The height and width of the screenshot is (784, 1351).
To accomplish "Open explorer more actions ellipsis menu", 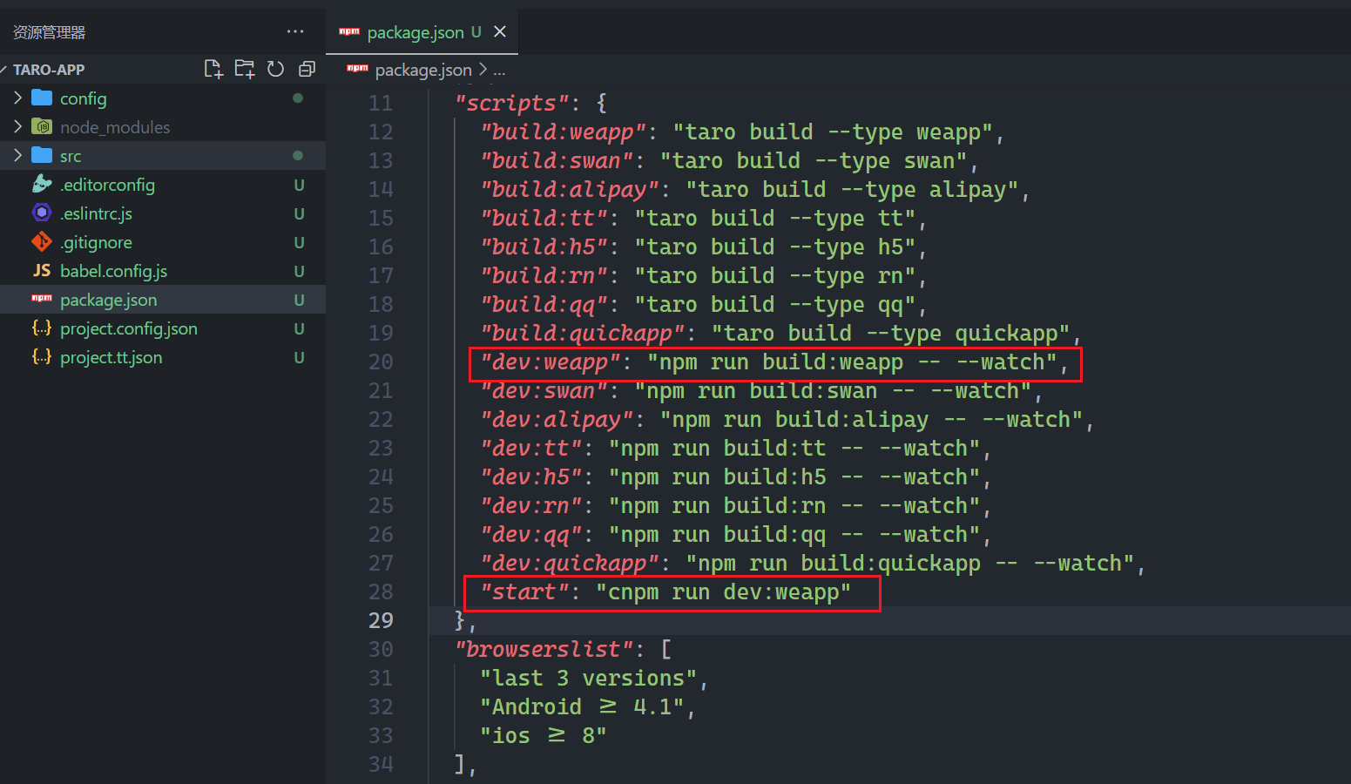I will (x=295, y=31).
